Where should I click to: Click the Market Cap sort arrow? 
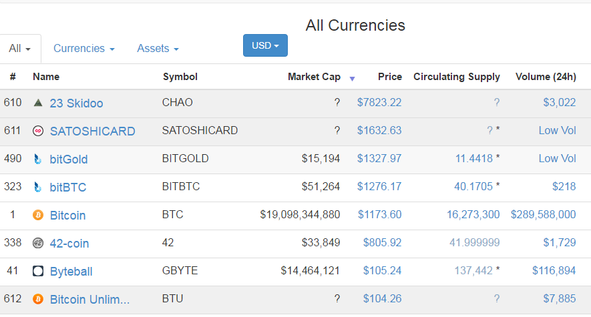point(352,79)
